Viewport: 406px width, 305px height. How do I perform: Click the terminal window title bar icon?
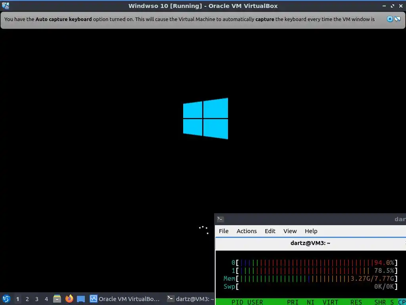pos(220,219)
